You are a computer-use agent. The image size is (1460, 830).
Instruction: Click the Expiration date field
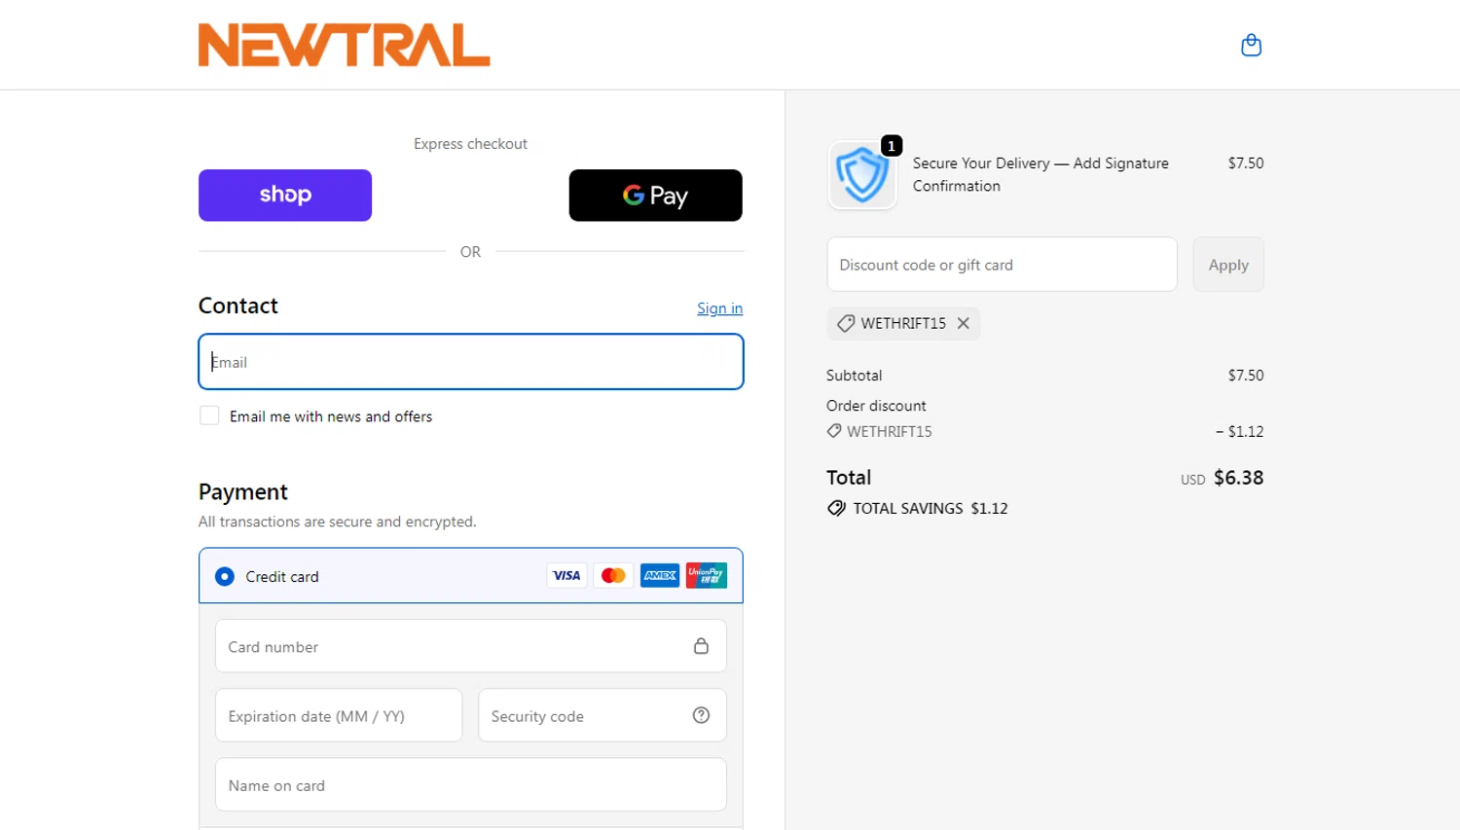click(339, 715)
